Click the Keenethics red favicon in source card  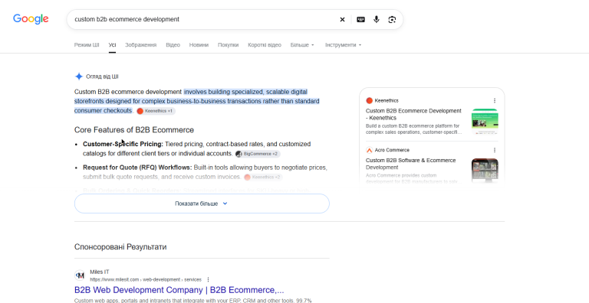pyautogui.click(x=369, y=100)
